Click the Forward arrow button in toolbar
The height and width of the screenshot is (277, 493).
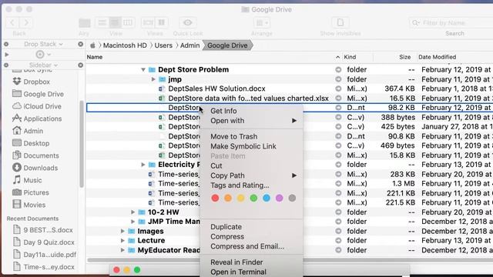pos(26,22)
